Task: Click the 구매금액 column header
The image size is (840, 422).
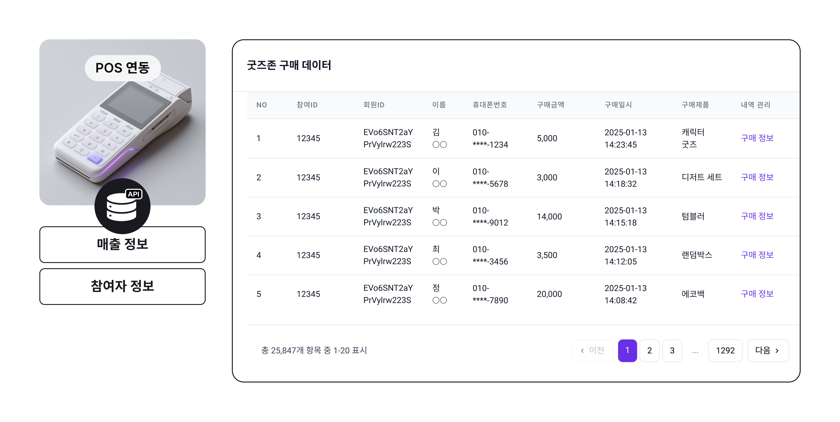Action: [550, 105]
